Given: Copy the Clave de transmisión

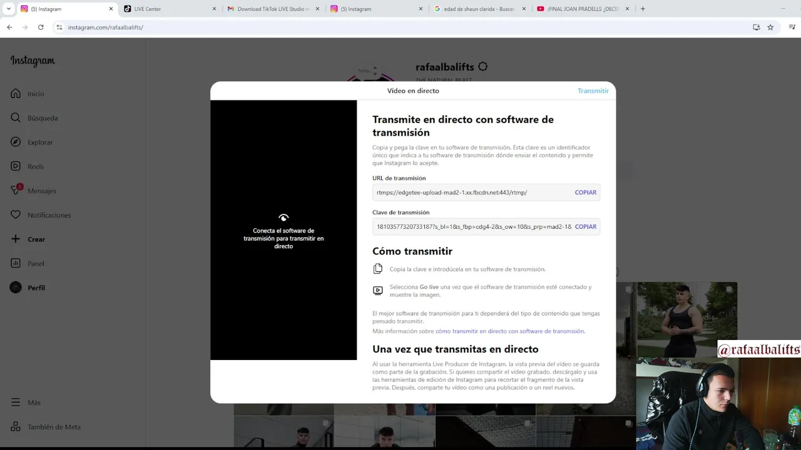Looking at the screenshot, I should point(586,227).
